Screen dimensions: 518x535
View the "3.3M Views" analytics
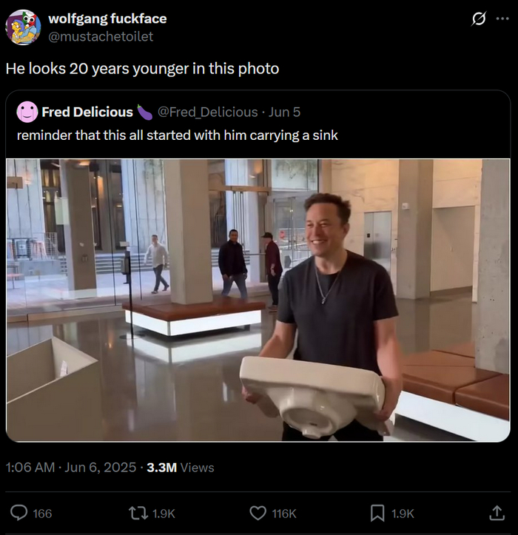coord(181,467)
